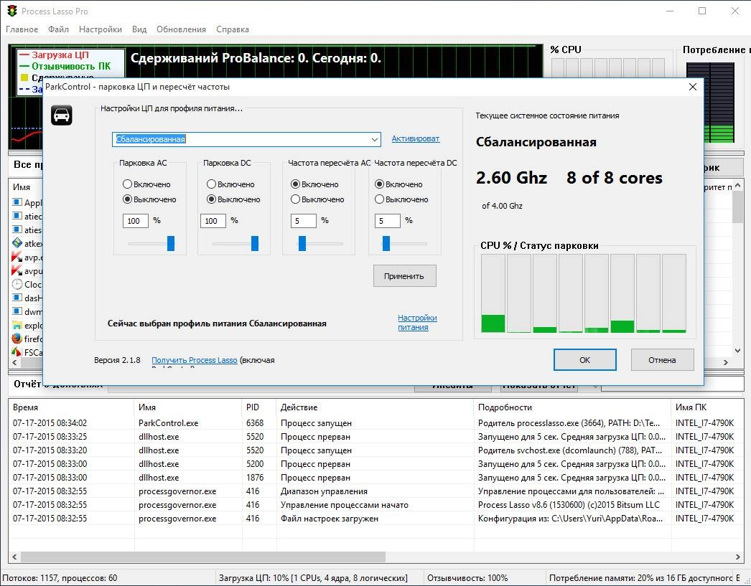Confirm with the OK button
Viewport: 751px width, 586px height.
[584, 360]
